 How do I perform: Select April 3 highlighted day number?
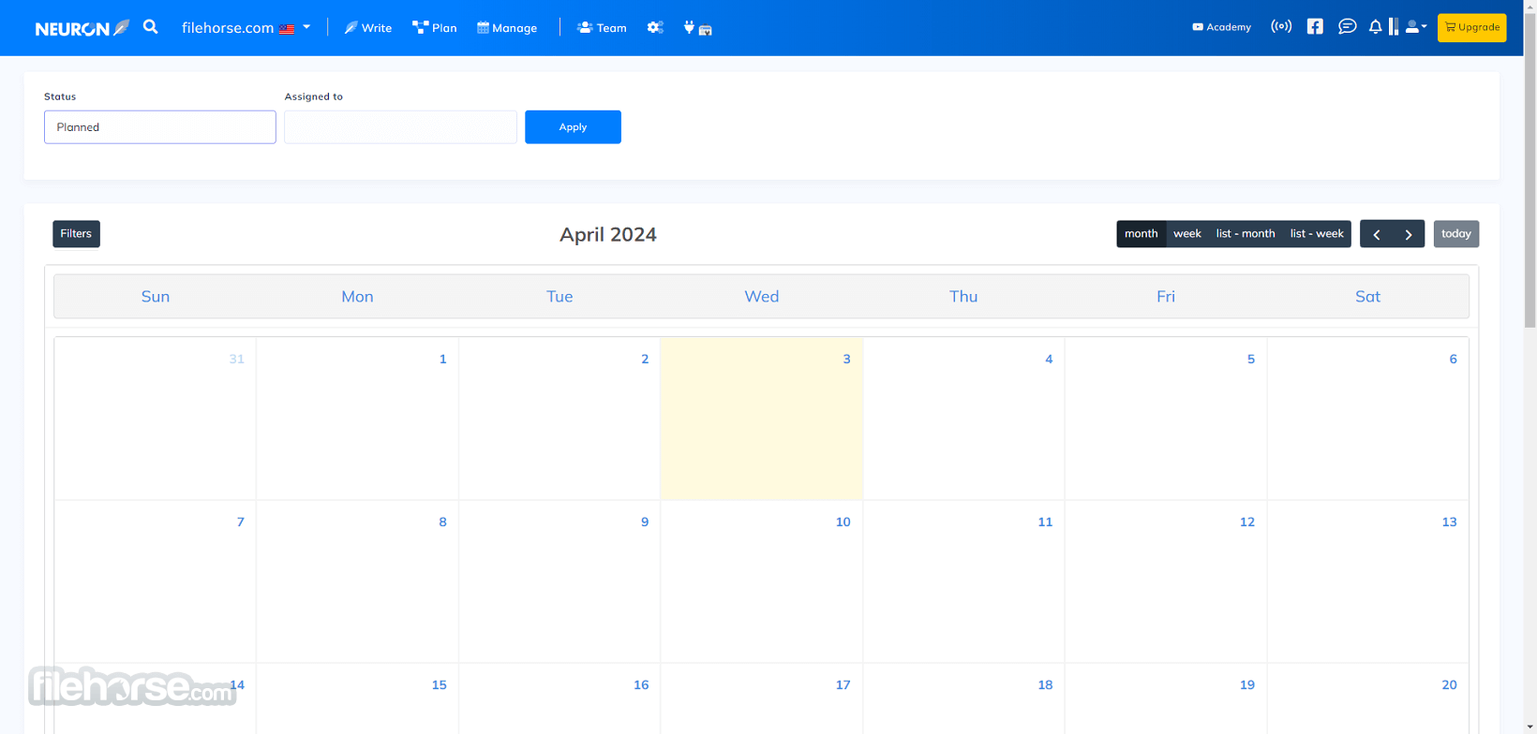click(846, 359)
